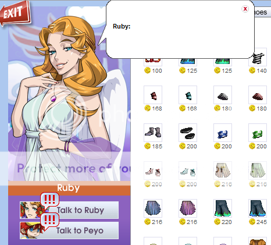Click the exclamation alert bubble beside Talk to Peyo

click(x=49, y=220)
